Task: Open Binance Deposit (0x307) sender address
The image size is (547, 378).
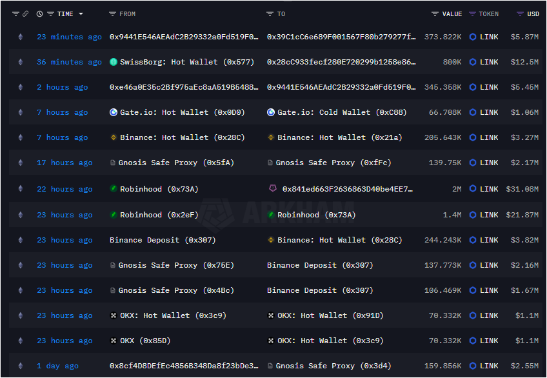Action: pyautogui.click(x=163, y=240)
